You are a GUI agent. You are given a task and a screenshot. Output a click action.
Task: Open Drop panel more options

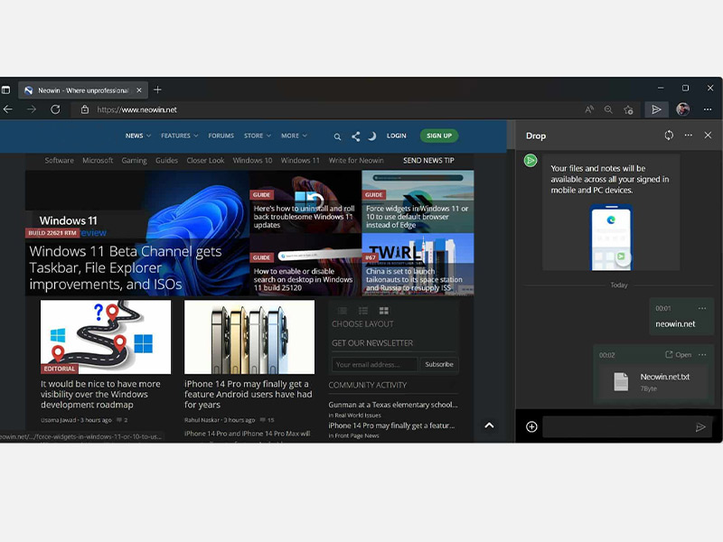tap(689, 135)
